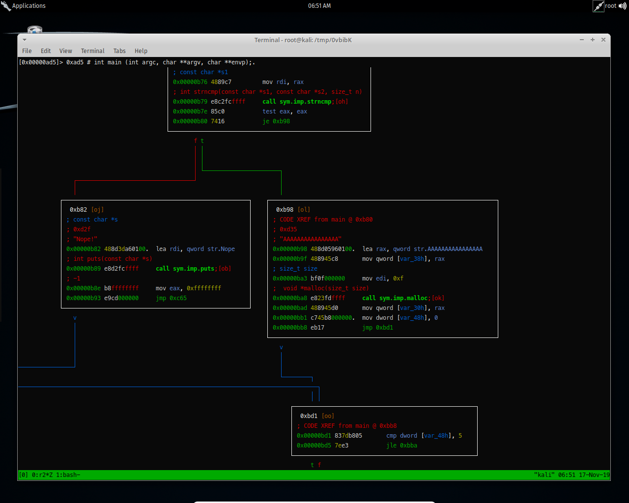This screenshot has width=629, height=503.
Task: Click the 0xb98 [ol] node header
Action: click(293, 210)
